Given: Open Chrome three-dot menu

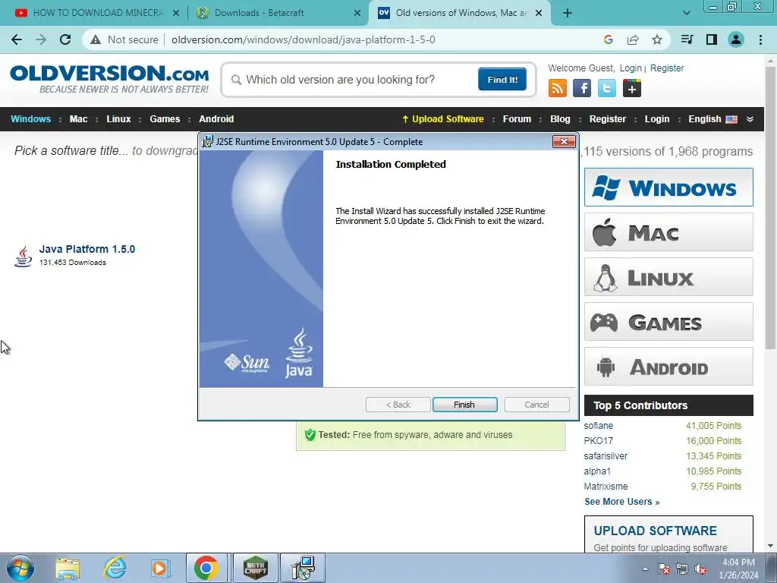Looking at the screenshot, I should (x=760, y=39).
